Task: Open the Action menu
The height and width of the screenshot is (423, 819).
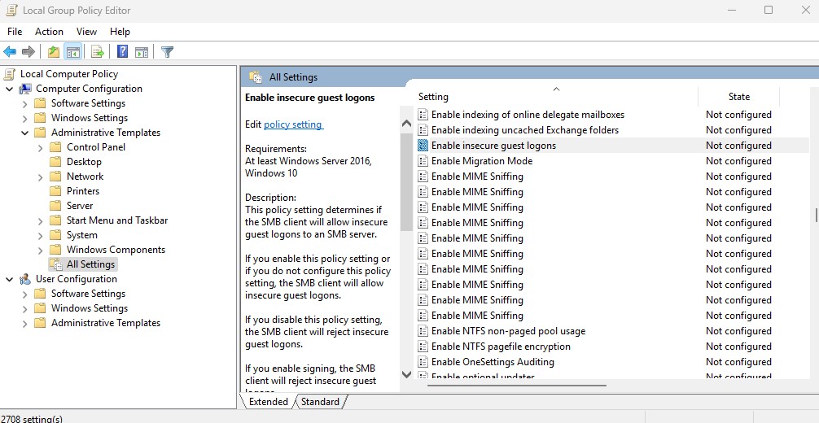Action: 49,32
